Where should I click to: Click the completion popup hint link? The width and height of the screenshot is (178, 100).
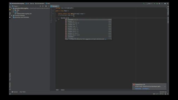pyautogui.click(x=105, y=39)
